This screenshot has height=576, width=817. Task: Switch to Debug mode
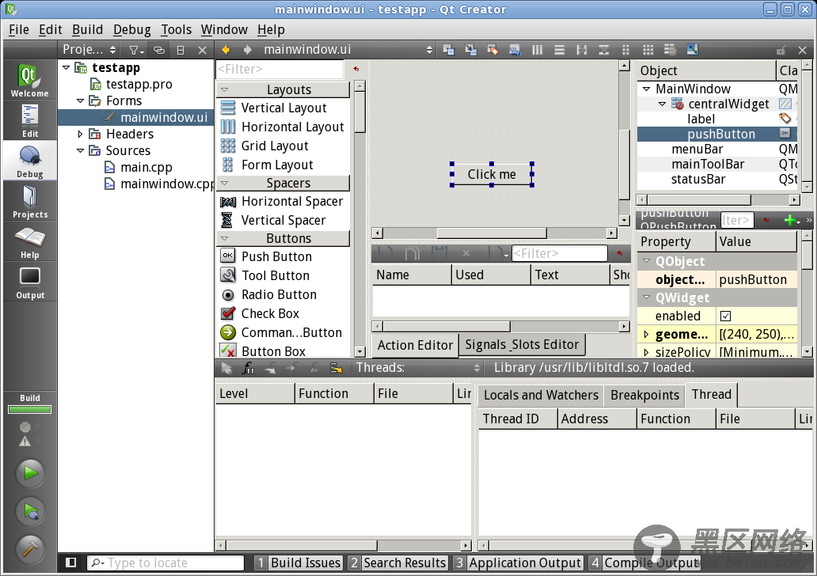click(x=30, y=161)
